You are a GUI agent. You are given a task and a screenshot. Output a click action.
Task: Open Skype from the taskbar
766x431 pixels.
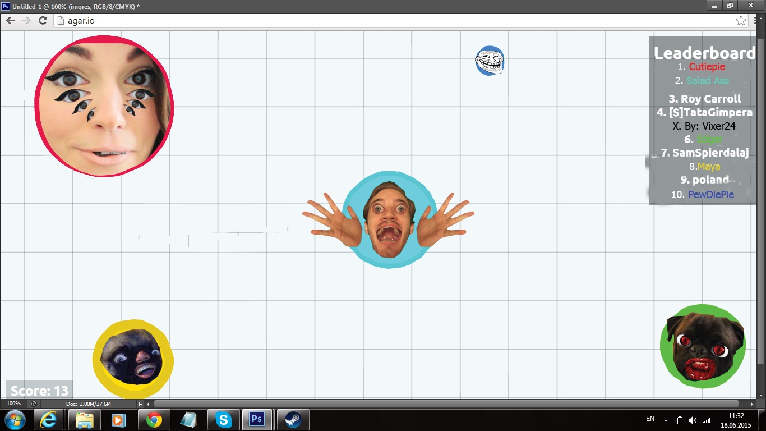(x=224, y=420)
